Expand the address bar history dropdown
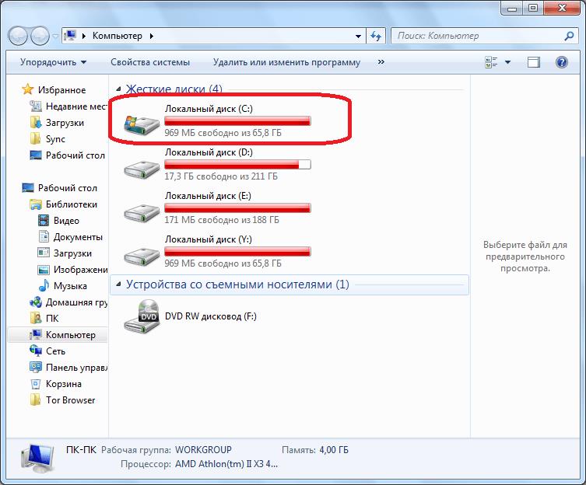The width and height of the screenshot is (586, 485). click(358, 36)
